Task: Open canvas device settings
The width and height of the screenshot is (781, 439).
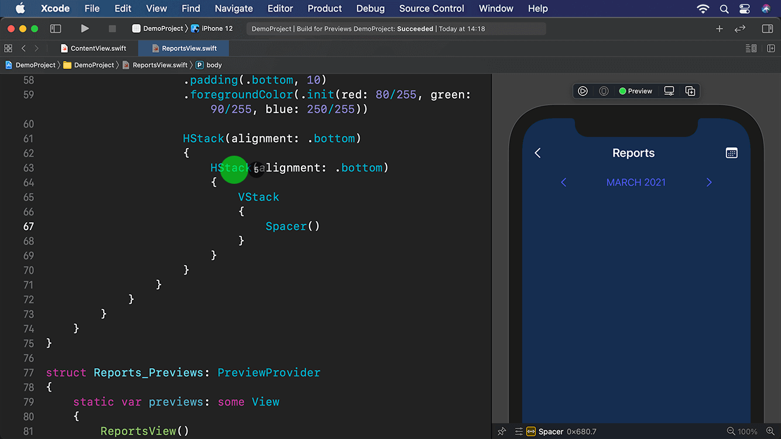Action: [669, 91]
